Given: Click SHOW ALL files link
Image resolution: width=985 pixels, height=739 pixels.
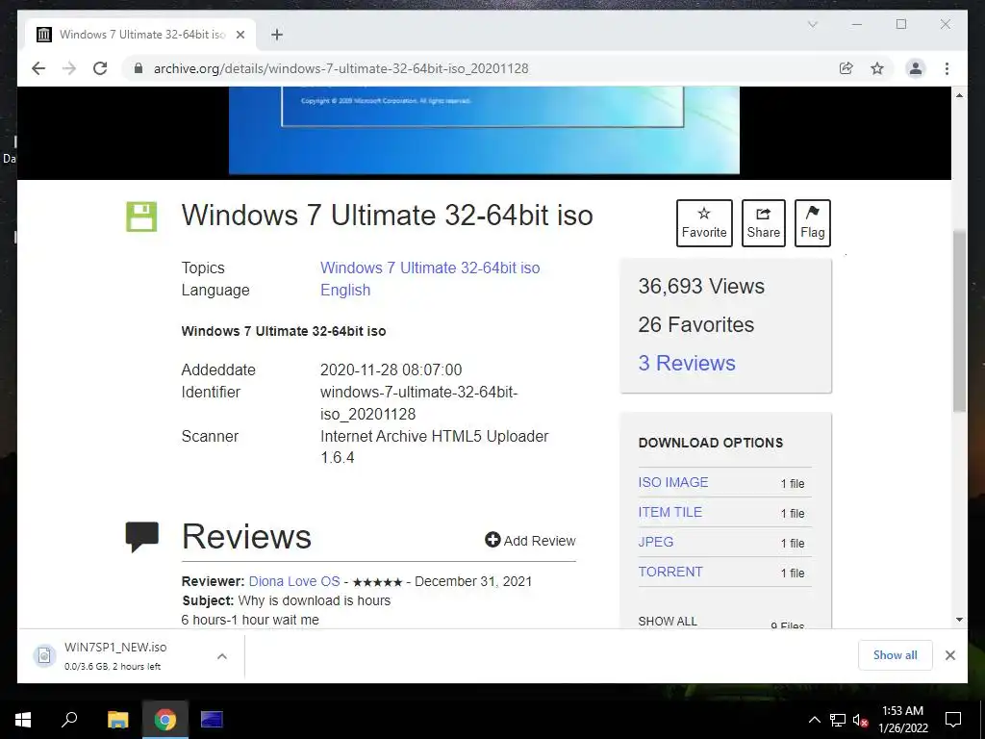Looking at the screenshot, I should [668, 621].
